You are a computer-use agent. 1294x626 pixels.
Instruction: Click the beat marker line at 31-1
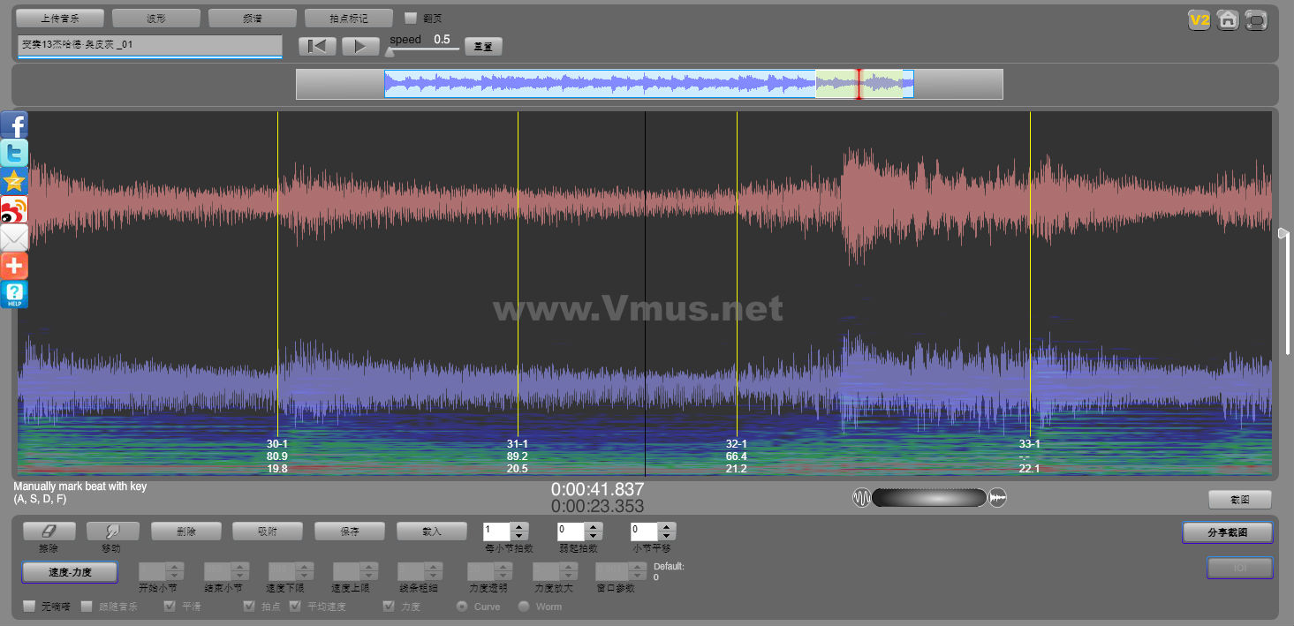518,274
